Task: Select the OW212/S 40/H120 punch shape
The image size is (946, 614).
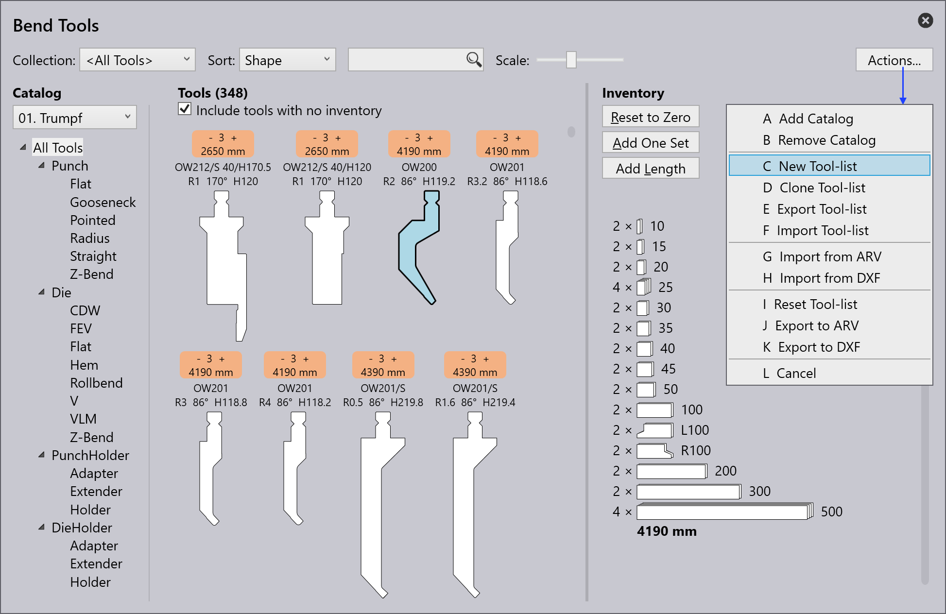Action: (x=327, y=248)
